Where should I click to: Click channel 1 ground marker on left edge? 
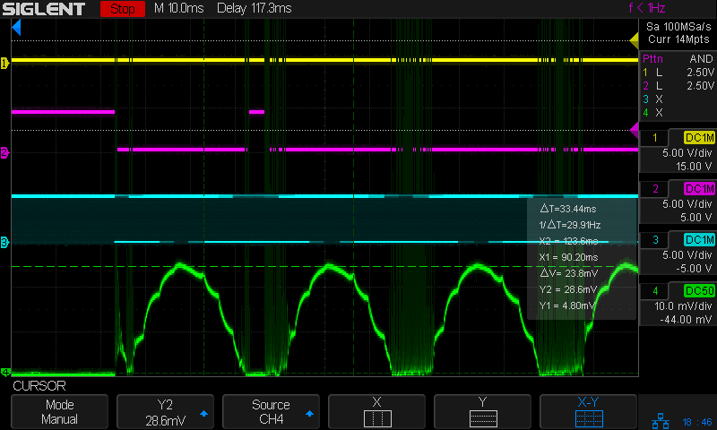click(4, 63)
